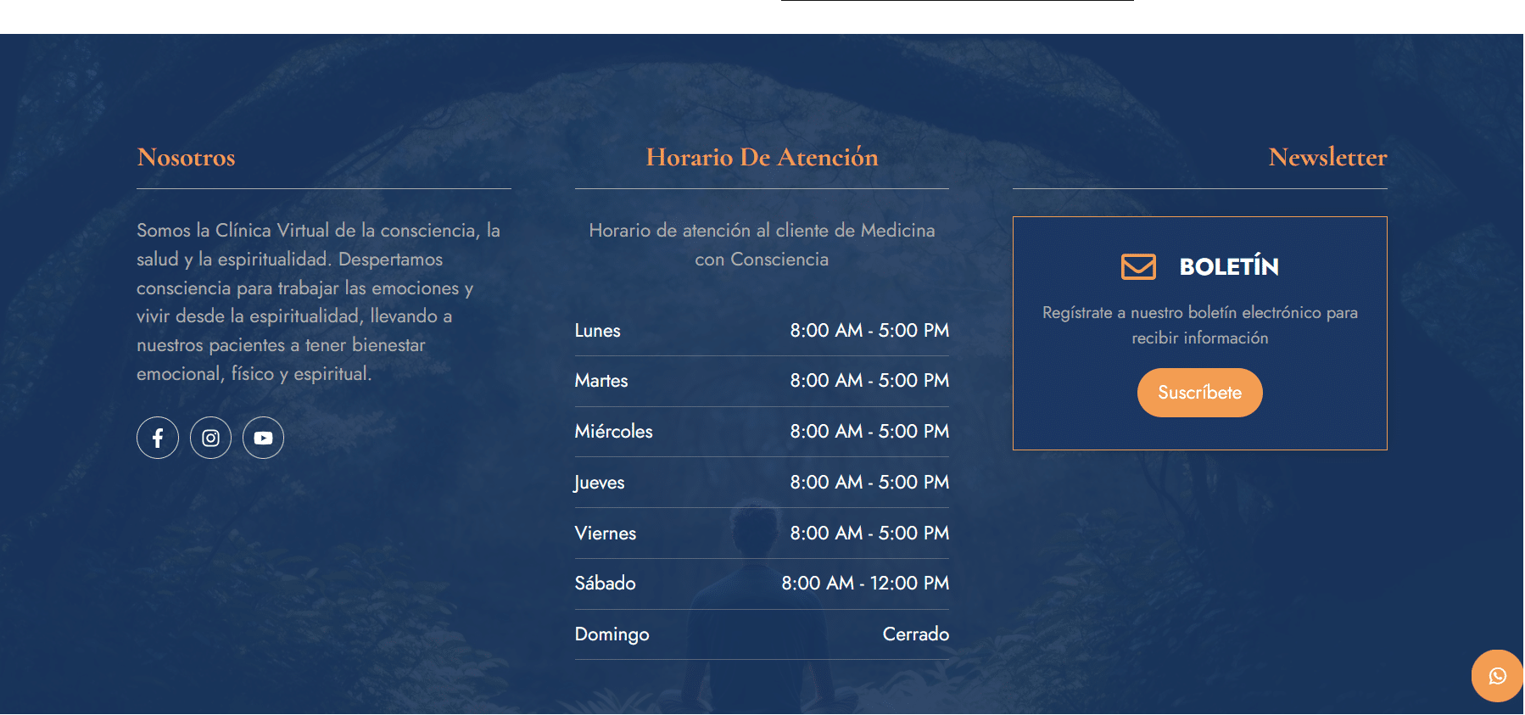Select the Domingo day label
The image size is (1525, 715).
click(612, 634)
